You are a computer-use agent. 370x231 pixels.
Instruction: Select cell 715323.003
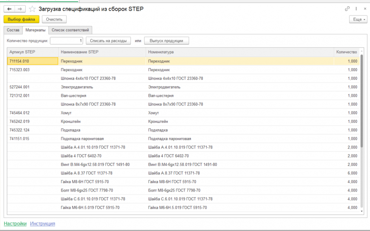click(x=33, y=70)
